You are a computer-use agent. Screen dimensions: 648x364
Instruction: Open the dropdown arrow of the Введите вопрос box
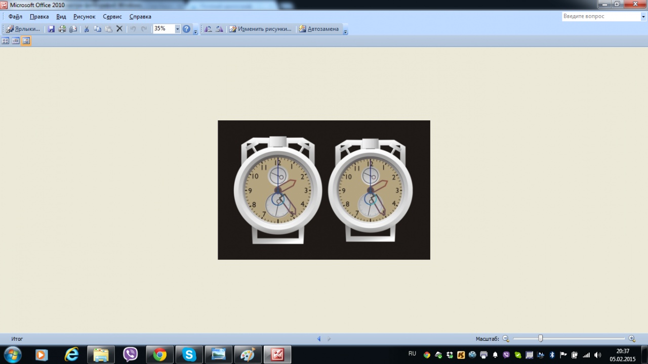click(x=643, y=17)
